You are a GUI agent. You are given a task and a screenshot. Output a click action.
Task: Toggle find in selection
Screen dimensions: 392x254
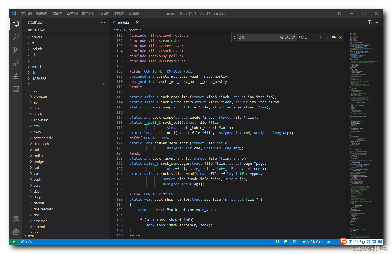(334, 37)
